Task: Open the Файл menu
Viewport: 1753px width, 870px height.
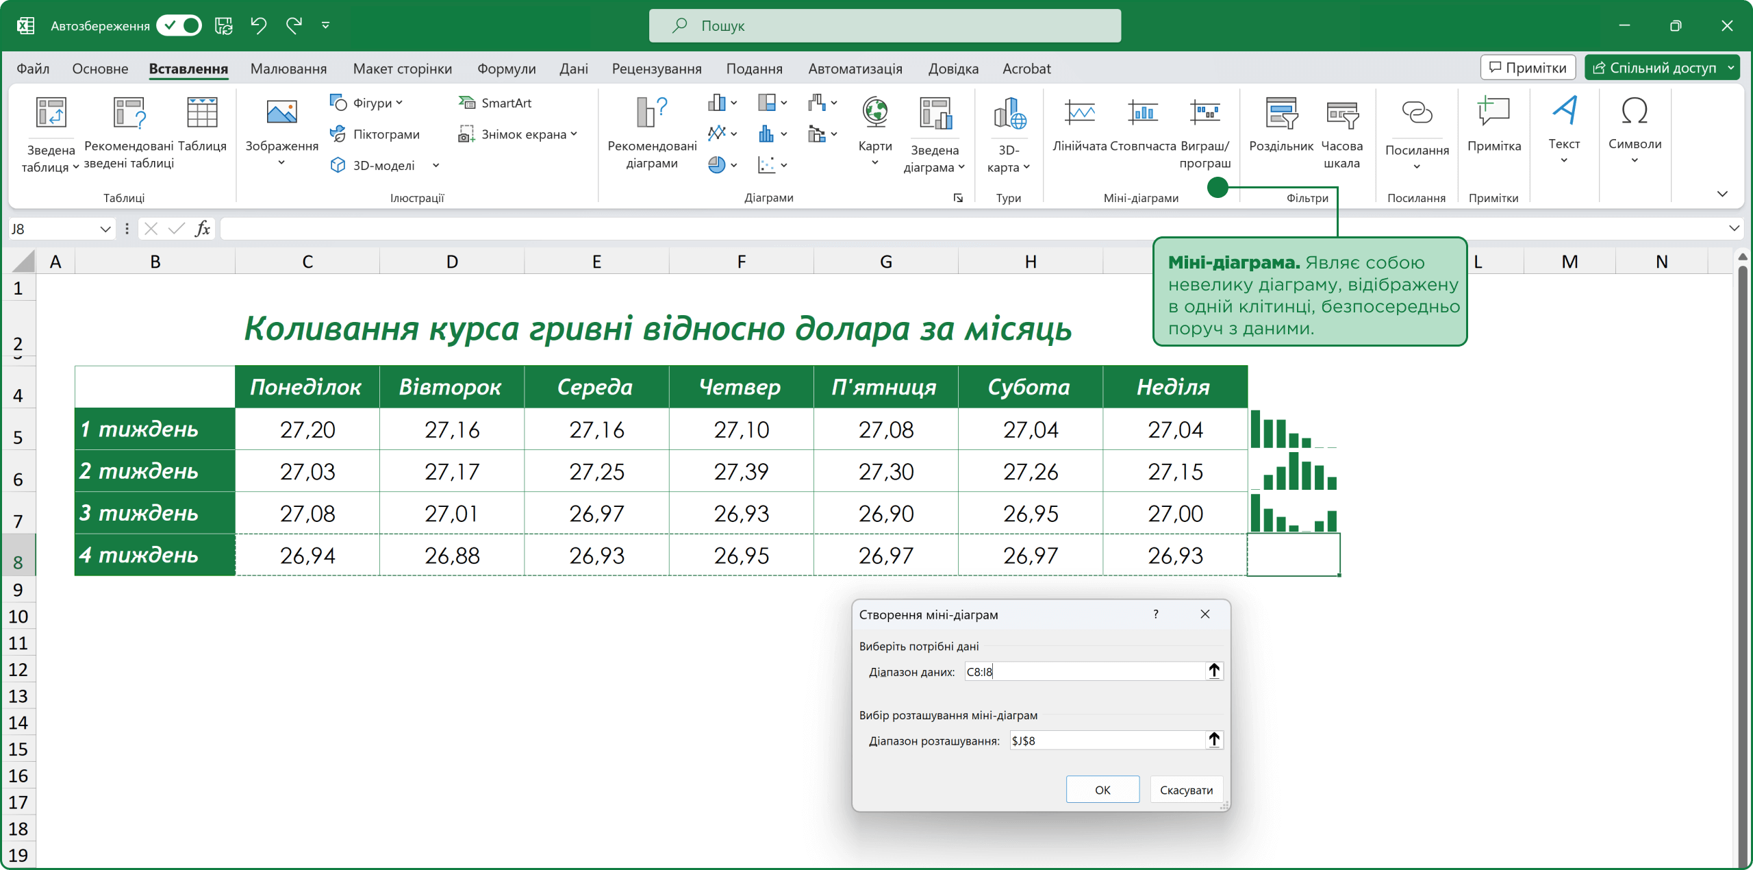Action: pos(33,69)
